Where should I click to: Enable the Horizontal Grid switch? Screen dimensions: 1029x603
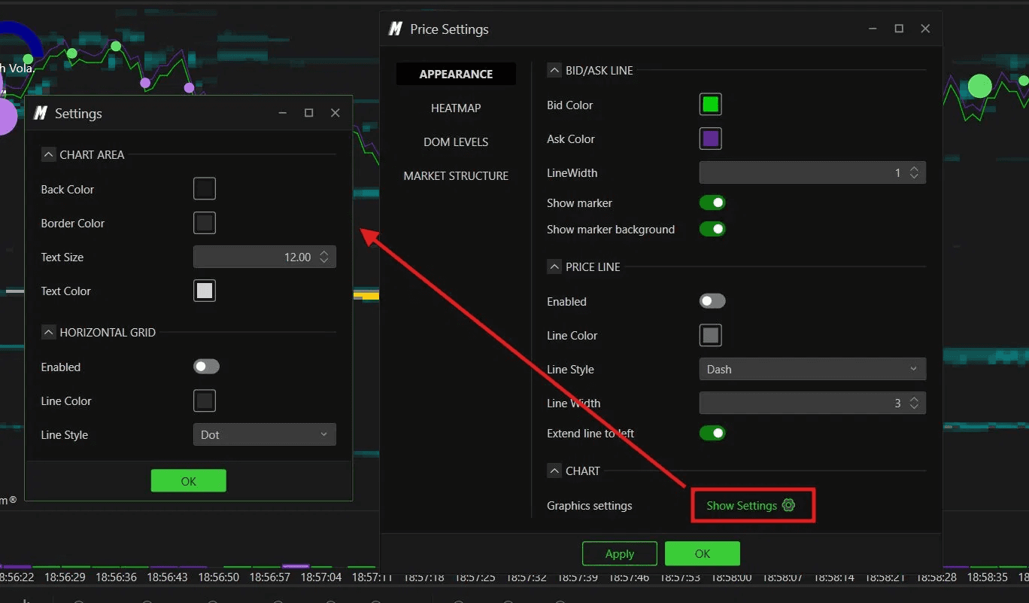(x=206, y=367)
